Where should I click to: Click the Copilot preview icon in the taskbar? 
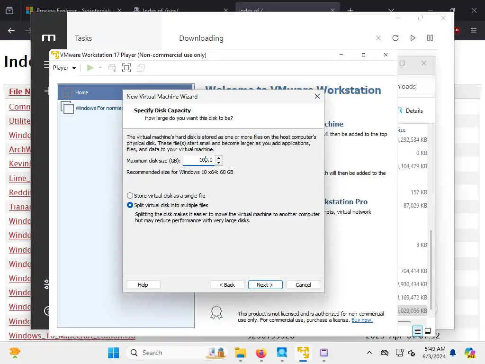(x=470, y=353)
